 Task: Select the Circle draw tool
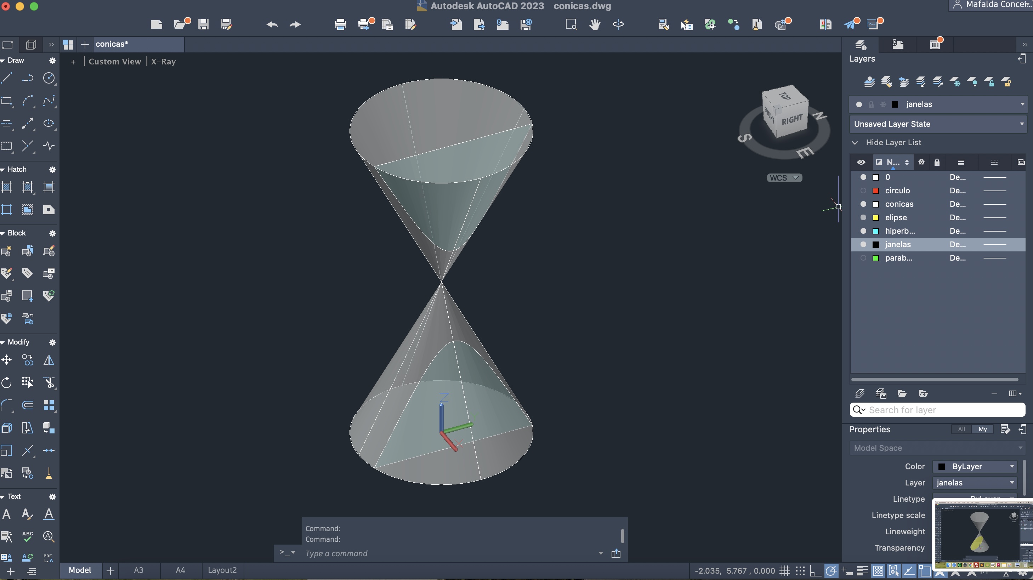(49, 78)
